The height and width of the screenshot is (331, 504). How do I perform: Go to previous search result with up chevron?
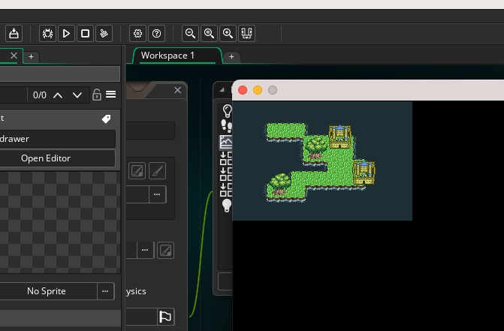click(x=58, y=95)
